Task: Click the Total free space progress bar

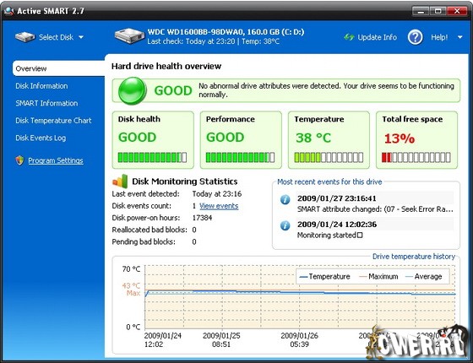Action: pyautogui.click(x=416, y=157)
